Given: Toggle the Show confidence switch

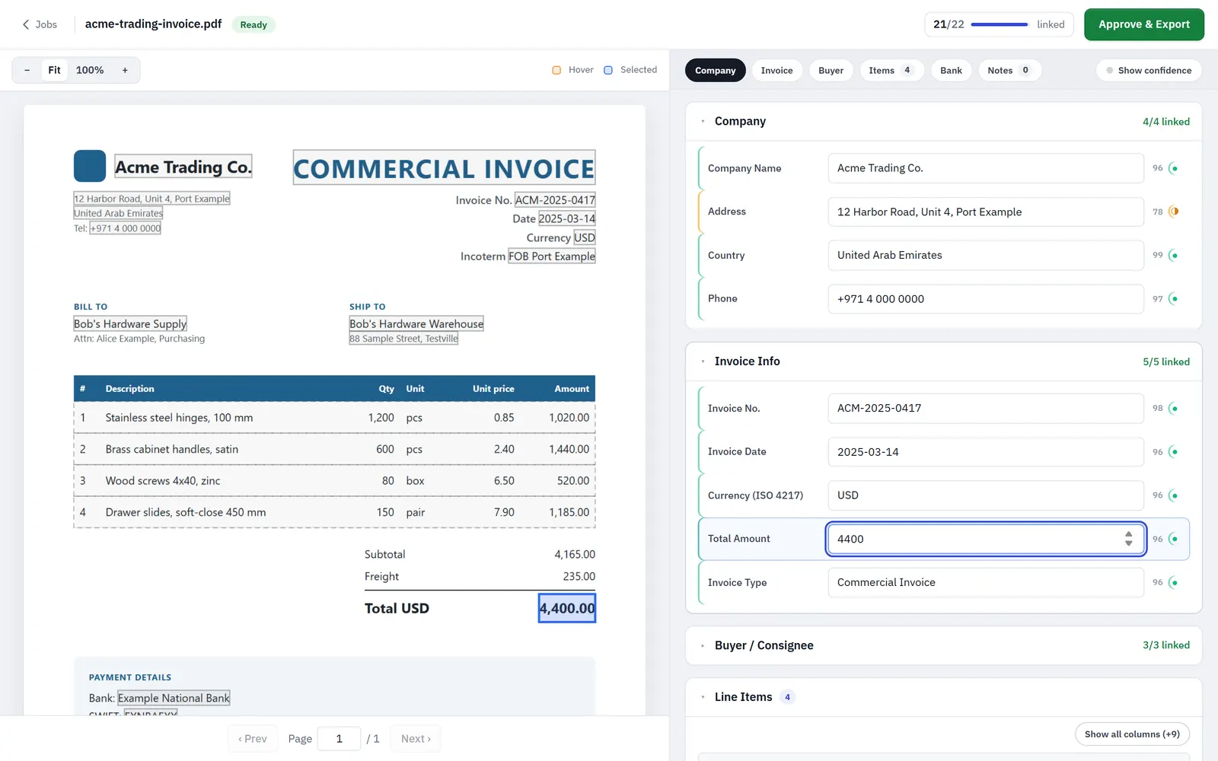Looking at the screenshot, I should pyautogui.click(x=1149, y=70).
